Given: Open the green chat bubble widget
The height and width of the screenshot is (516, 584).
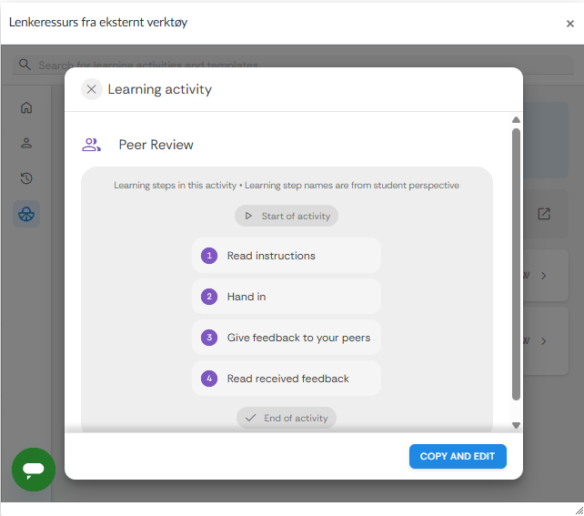Looking at the screenshot, I should coord(34,470).
